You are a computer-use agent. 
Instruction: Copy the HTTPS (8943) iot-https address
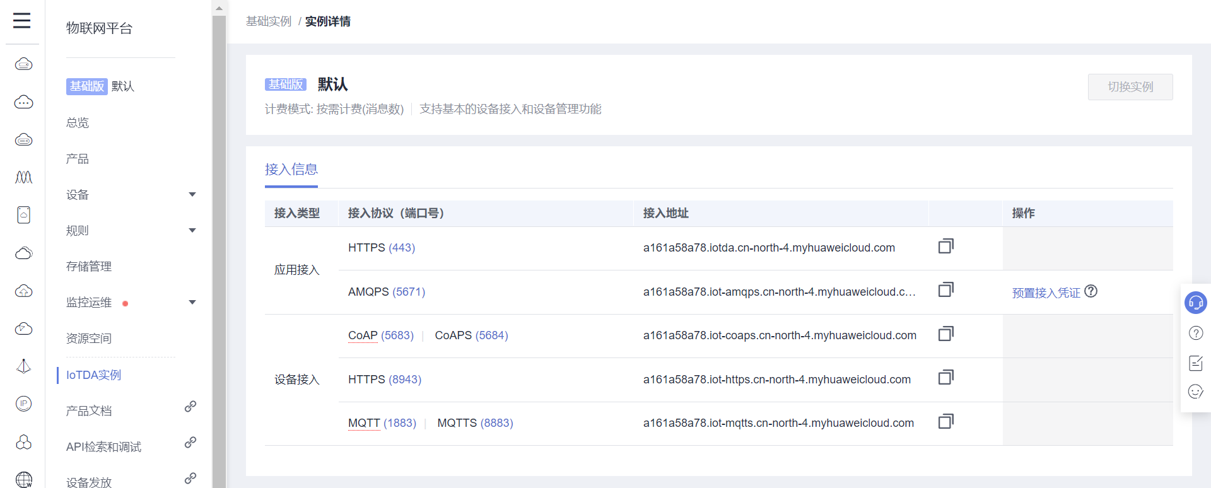click(945, 378)
